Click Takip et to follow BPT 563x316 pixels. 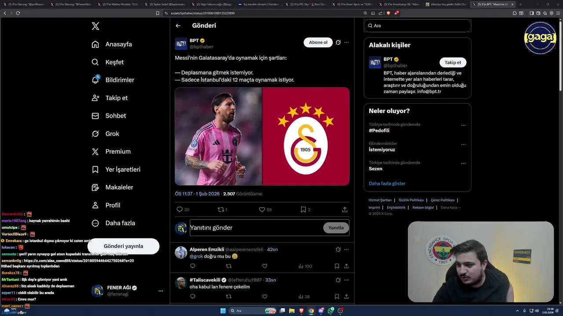453,62
